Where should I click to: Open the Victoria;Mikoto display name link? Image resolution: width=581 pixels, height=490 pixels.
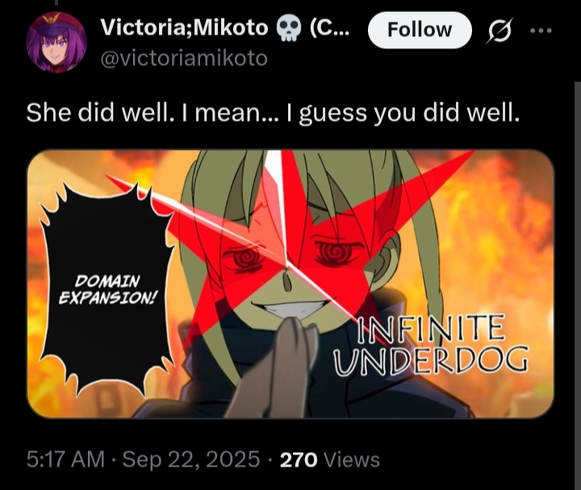point(184,27)
